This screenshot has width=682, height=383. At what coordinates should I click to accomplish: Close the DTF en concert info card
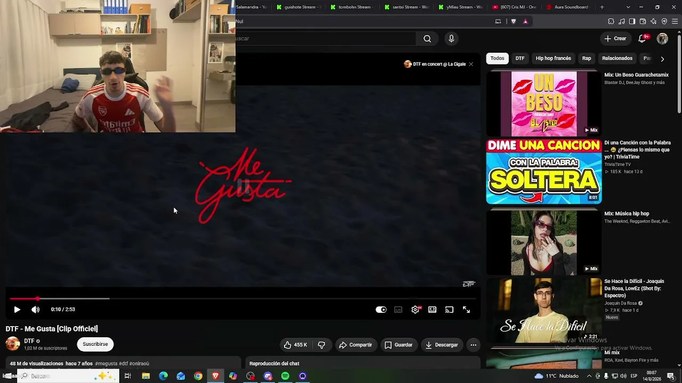click(471, 64)
